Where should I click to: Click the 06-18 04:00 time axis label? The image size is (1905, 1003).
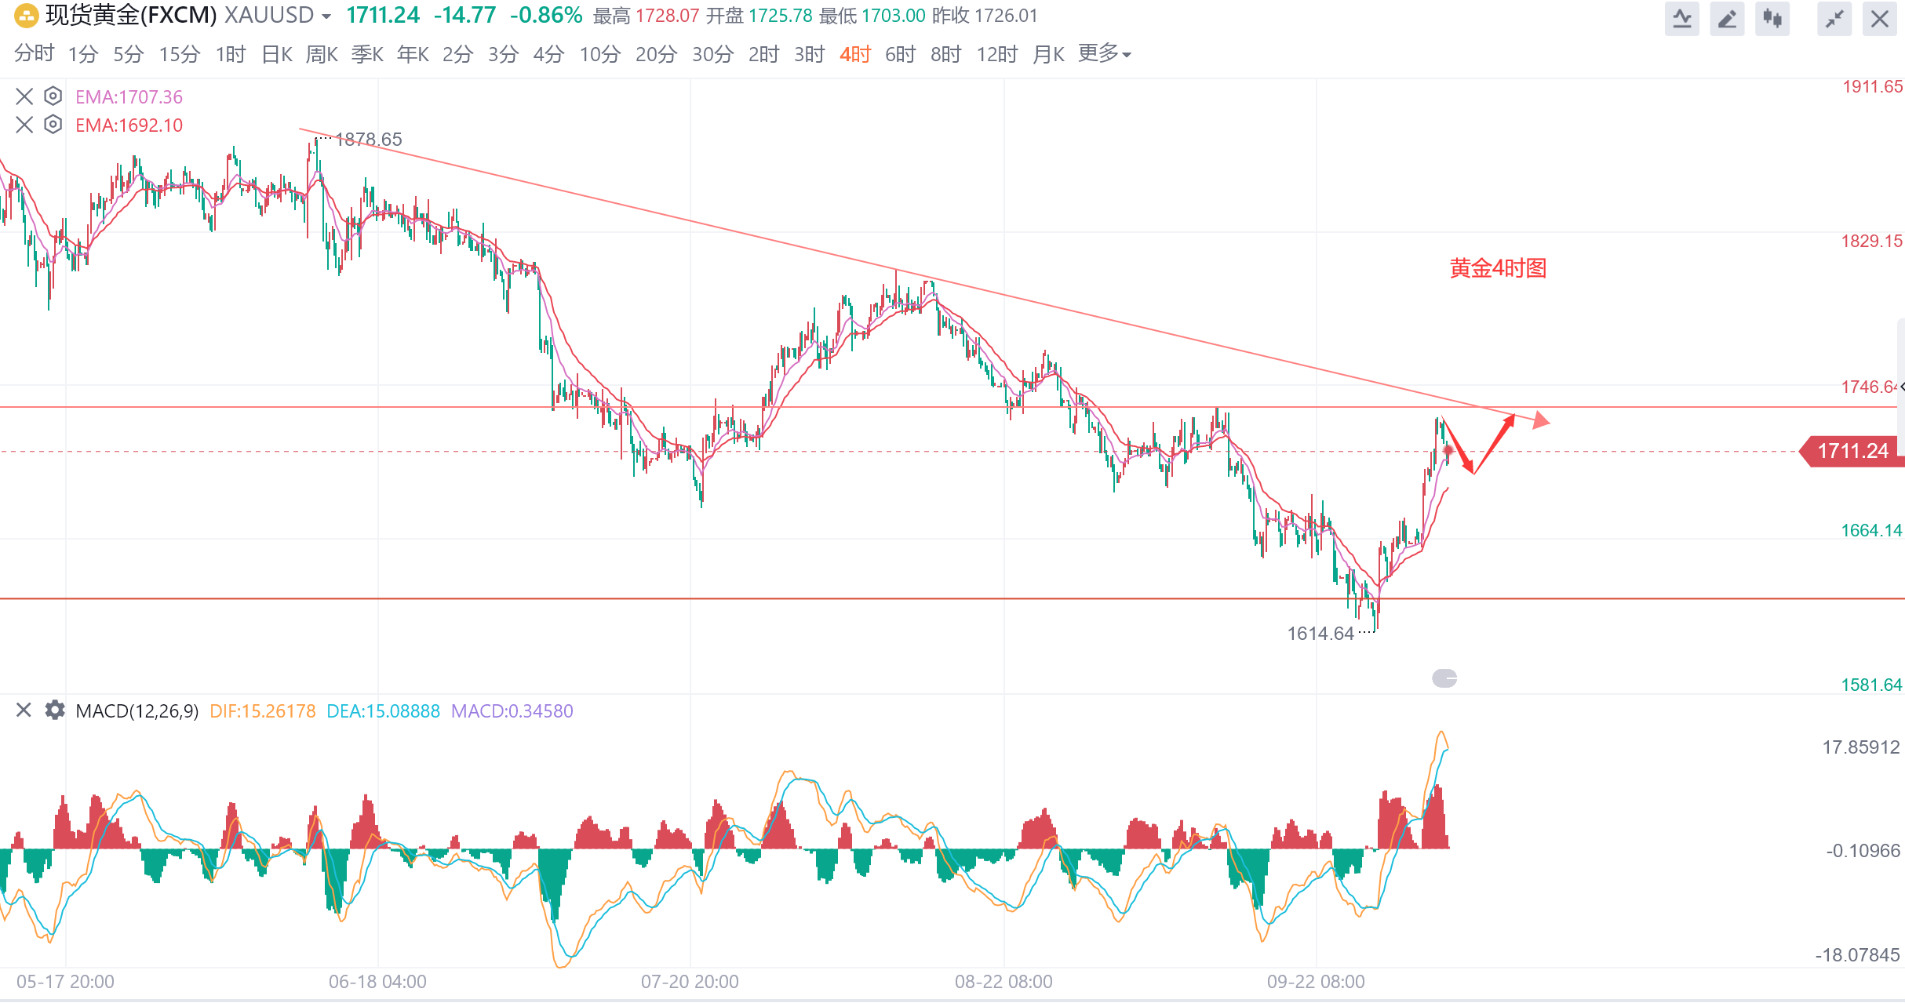tap(377, 982)
